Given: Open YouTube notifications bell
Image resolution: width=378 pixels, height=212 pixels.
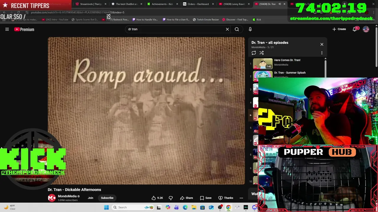Looking at the screenshot, I should [x=355, y=29].
